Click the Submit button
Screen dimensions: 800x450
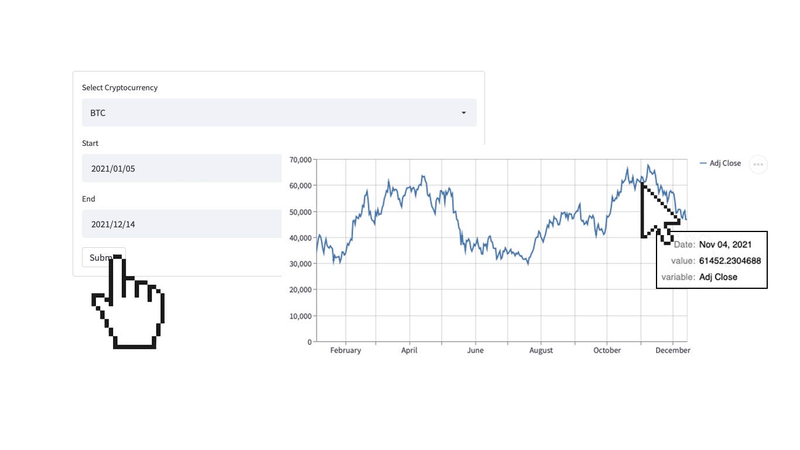click(x=104, y=257)
